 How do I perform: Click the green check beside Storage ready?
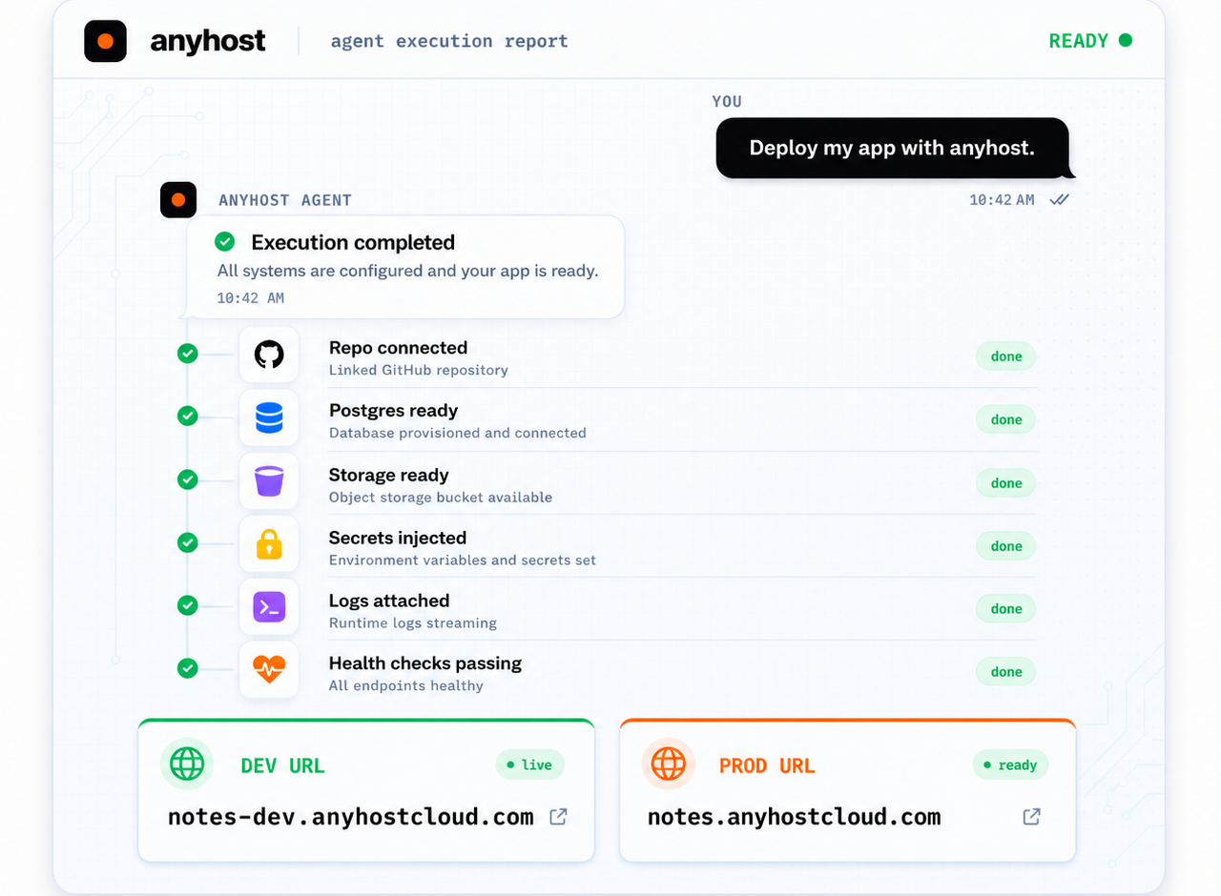click(x=188, y=479)
